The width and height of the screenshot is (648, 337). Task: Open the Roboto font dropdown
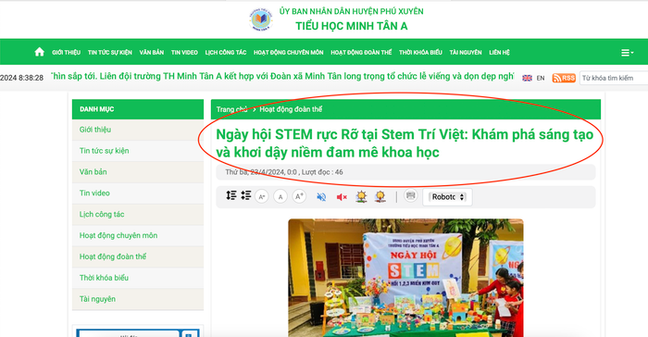point(447,197)
